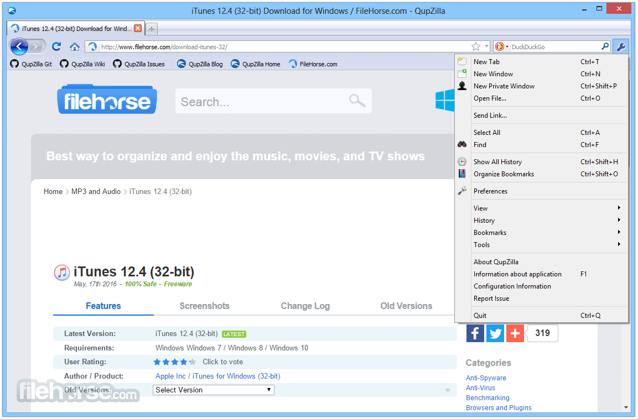Open the QupZilla Blog bookmark

pos(200,64)
